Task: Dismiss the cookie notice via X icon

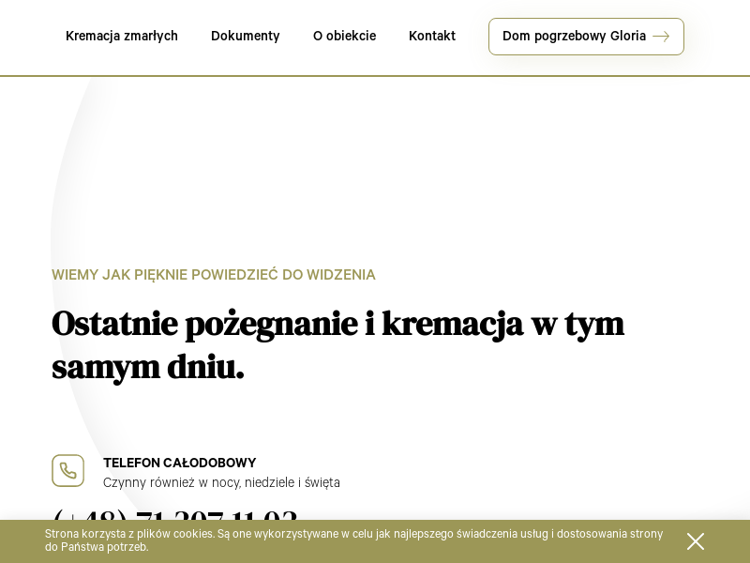Action: point(696,541)
